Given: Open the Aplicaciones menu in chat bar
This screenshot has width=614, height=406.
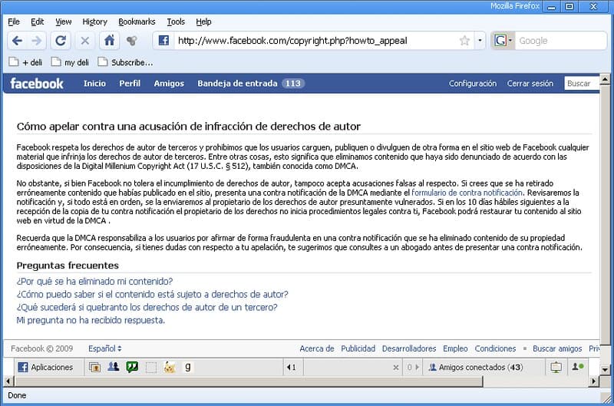Looking at the screenshot, I should click(x=45, y=367).
